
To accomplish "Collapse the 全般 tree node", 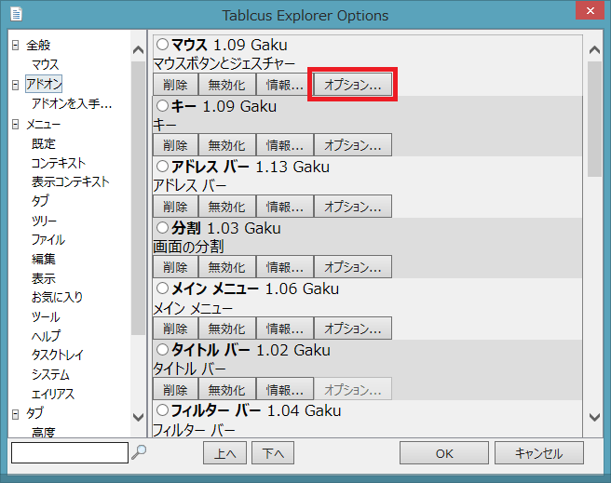I will pos(15,45).
